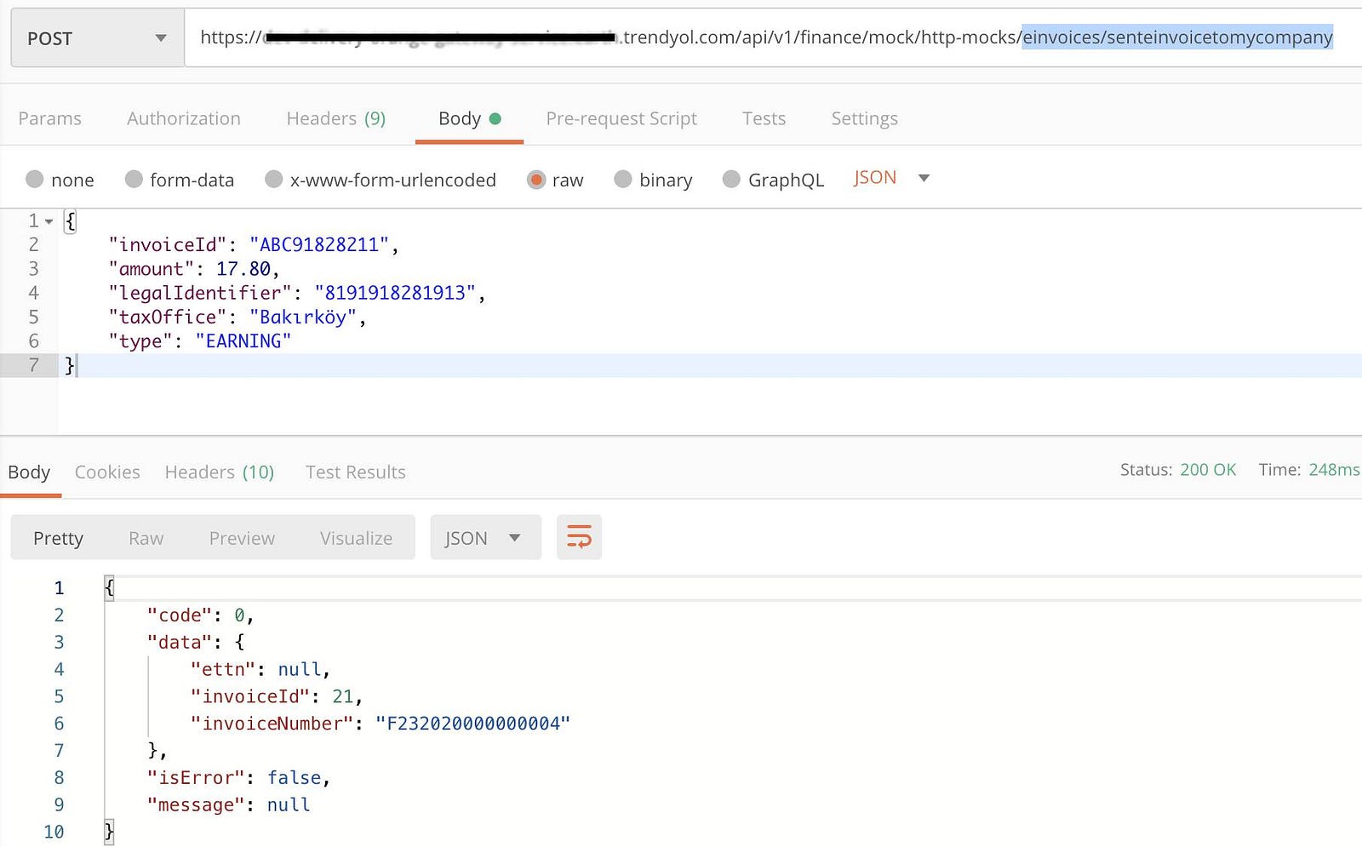
Task: Click the "message" key in response
Action: tap(197, 805)
